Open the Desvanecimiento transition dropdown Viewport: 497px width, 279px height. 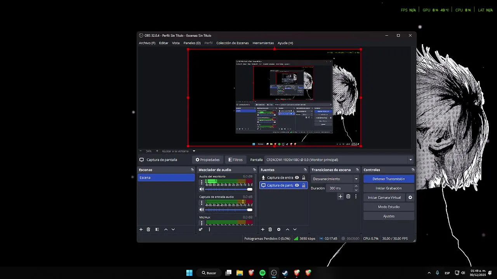coord(335,179)
